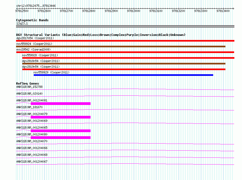This screenshot has height=180, width=242.
Task: Click the esv29542 red loss variant bar
Action: [x=125, y=52]
